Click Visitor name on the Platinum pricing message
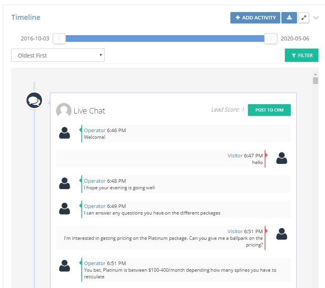The image size is (325, 288). point(235,232)
